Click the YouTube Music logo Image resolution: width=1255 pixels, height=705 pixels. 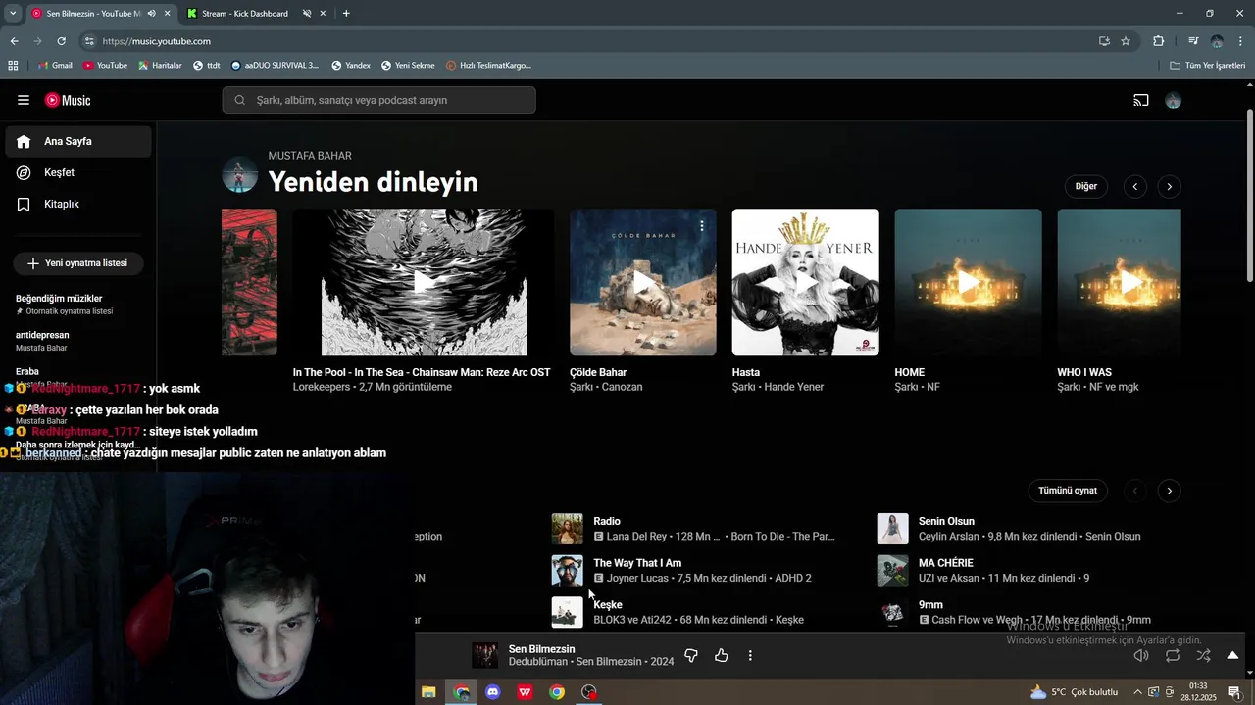[68, 100]
